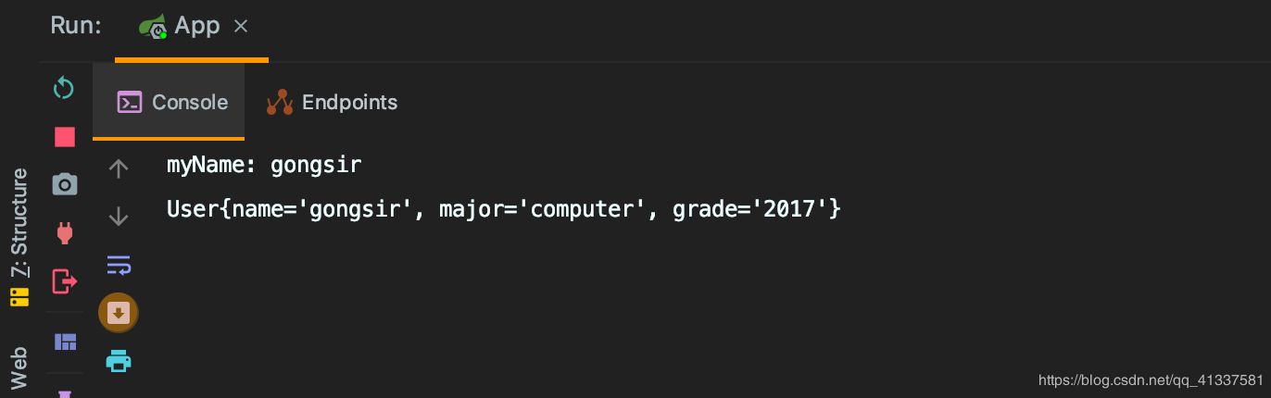Viewport: 1271px width, 398px height.
Task: Toggle scroll to end of console
Action: [119, 313]
